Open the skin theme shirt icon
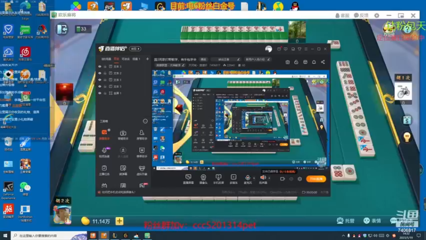This screenshot has height=240, width=426. pyautogui.click(x=299, y=49)
